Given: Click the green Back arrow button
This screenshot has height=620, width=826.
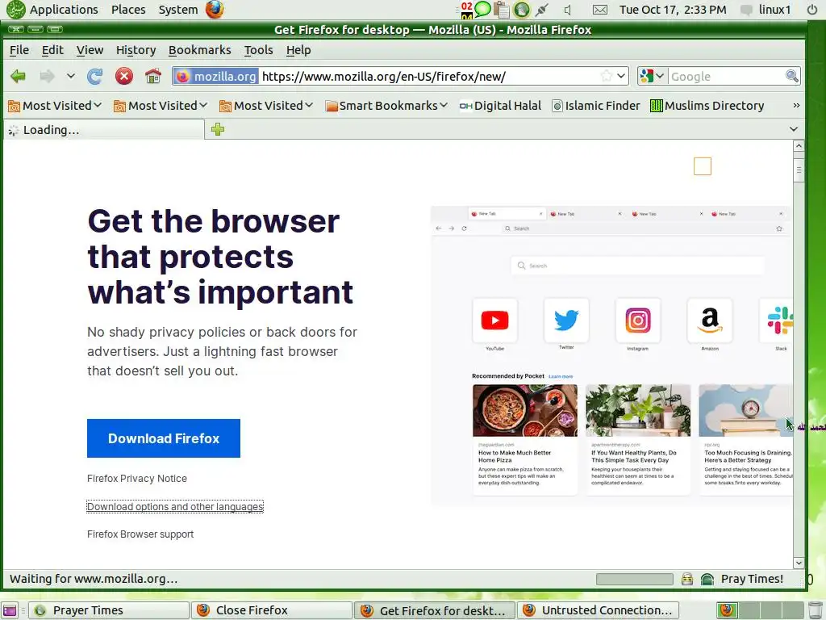Looking at the screenshot, I should (x=18, y=77).
